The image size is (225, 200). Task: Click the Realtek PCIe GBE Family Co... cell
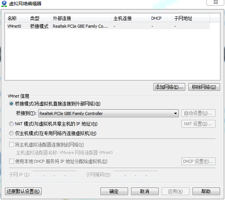tap(80, 26)
